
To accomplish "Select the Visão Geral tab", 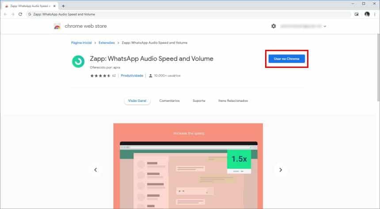I will [x=137, y=101].
